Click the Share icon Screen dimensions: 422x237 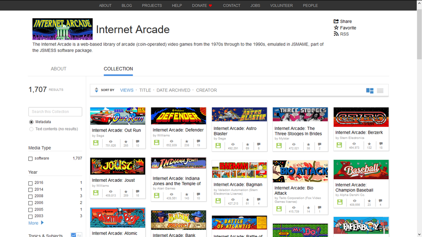(336, 22)
